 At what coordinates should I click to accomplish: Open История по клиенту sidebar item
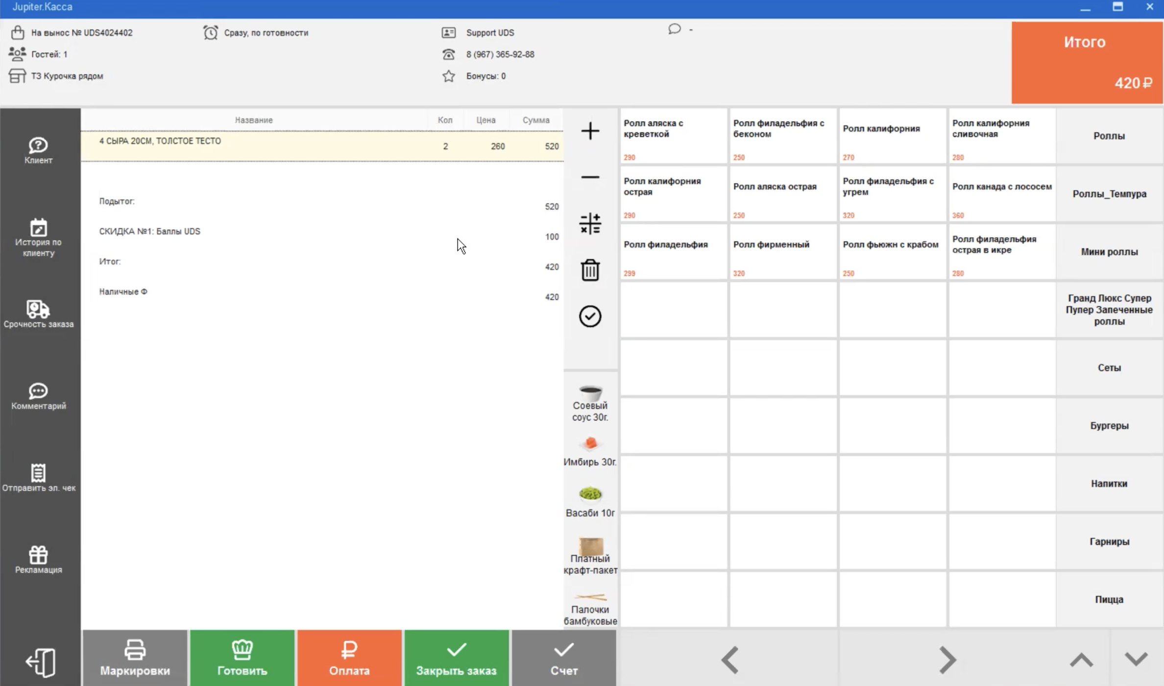(x=38, y=238)
